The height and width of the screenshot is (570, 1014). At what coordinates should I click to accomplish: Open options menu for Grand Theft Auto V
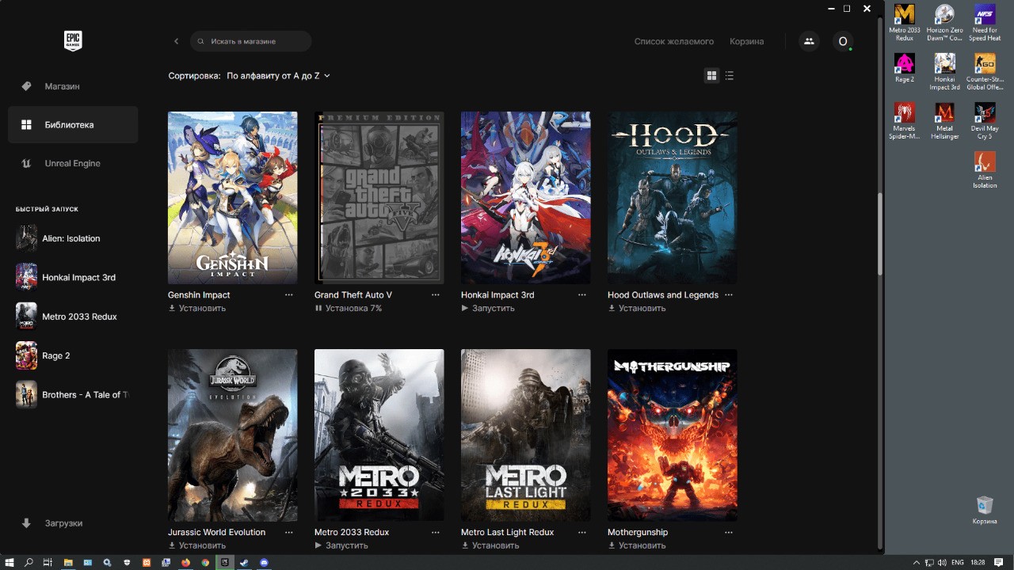pos(436,295)
